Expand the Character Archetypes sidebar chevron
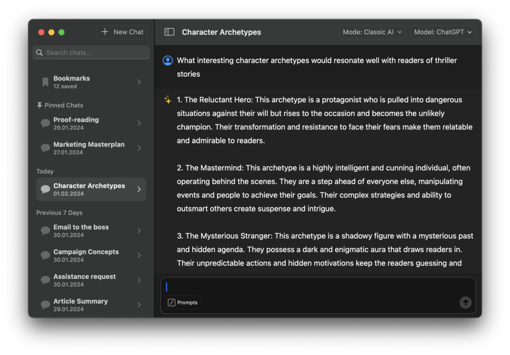Image resolution: width=510 pixels, height=355 pixels. click(139, 189)
